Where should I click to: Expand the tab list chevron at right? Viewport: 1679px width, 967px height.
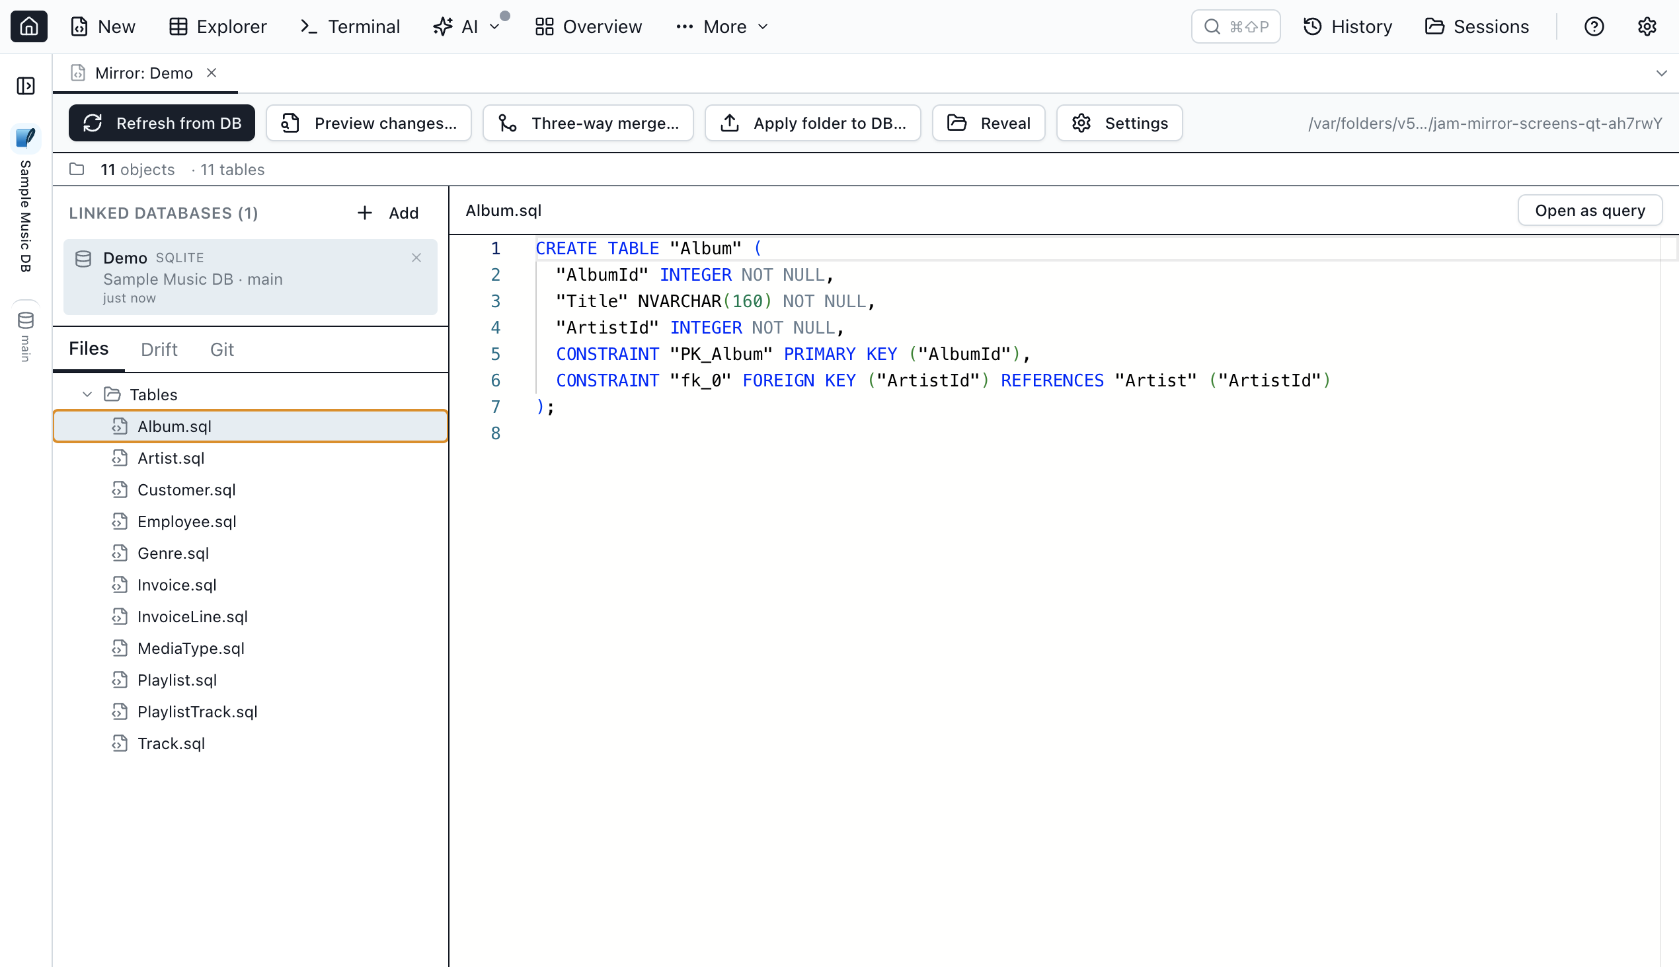click(x=1661, y=73)
